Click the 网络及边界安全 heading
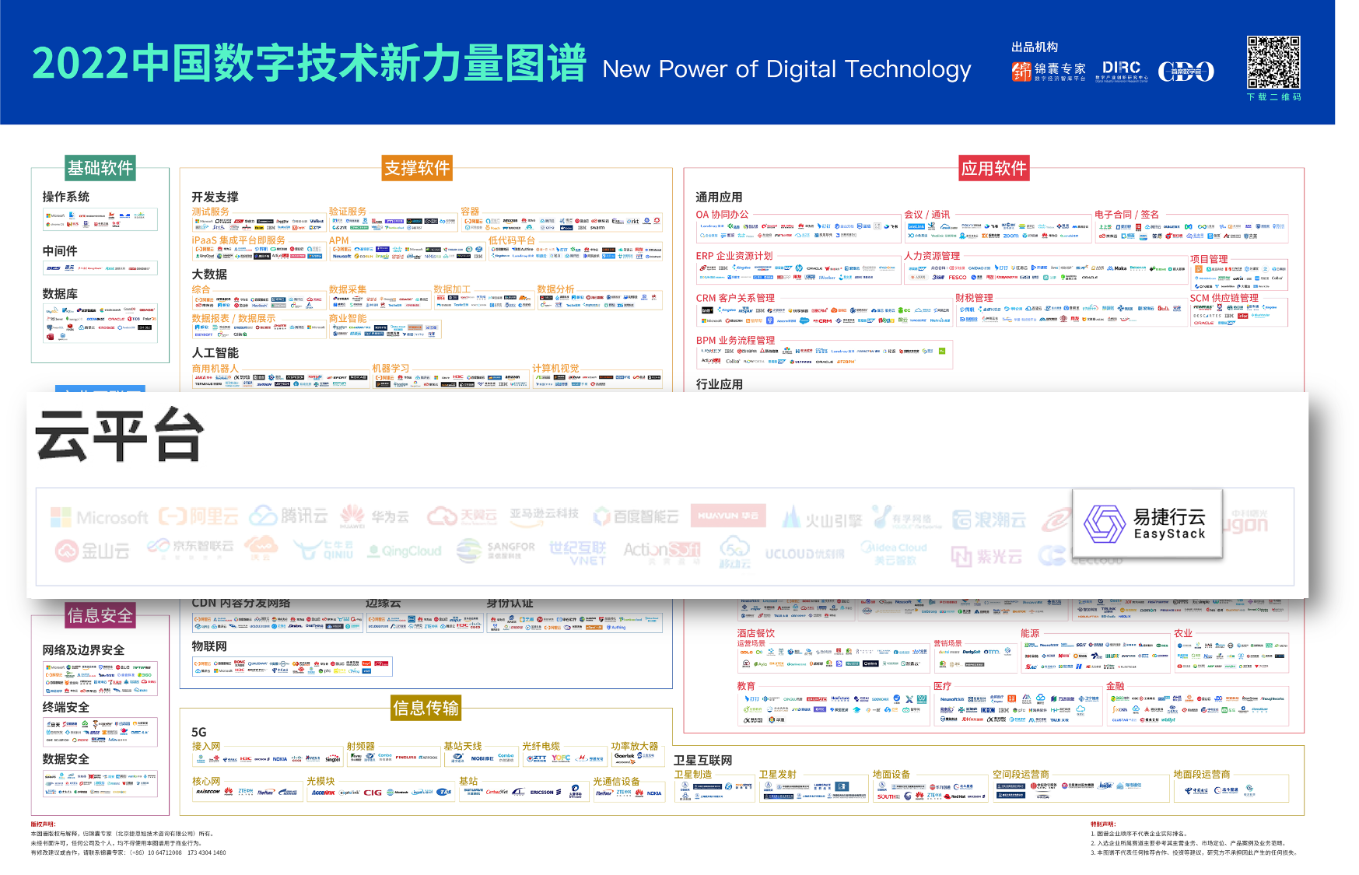 click(83, 649)
